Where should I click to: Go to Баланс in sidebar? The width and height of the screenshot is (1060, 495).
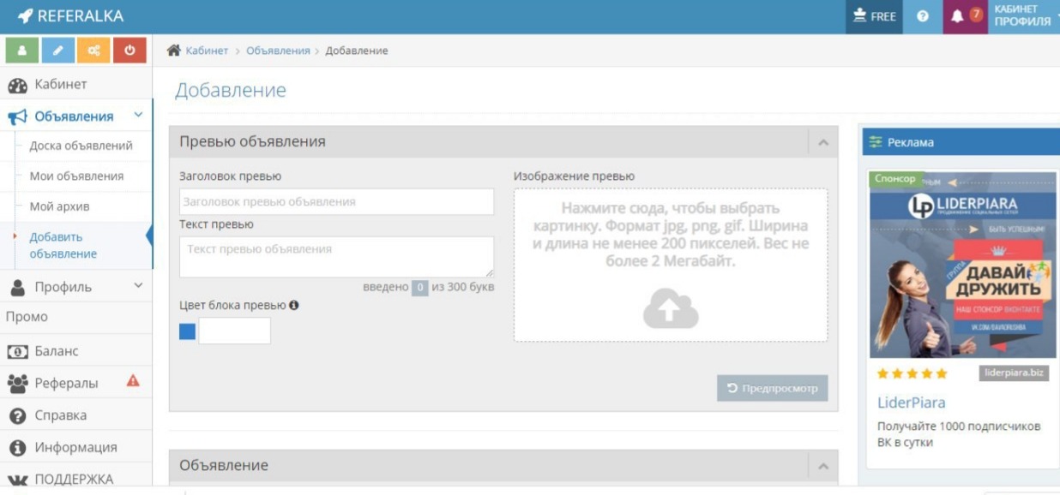[56, 351]
